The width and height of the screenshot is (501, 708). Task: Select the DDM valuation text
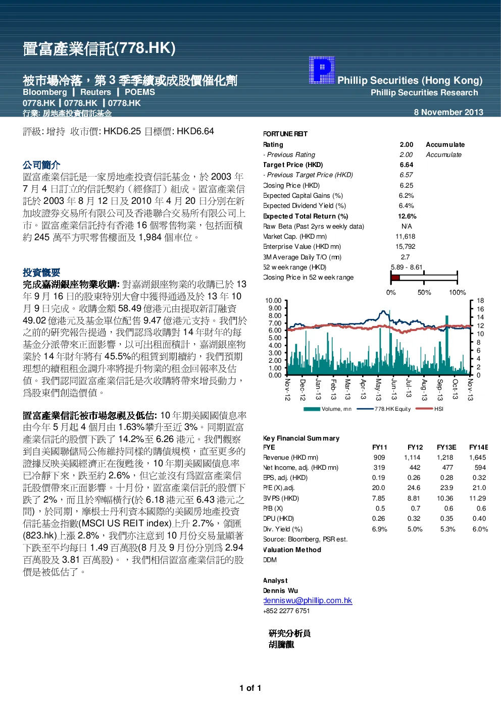[270, 560]
